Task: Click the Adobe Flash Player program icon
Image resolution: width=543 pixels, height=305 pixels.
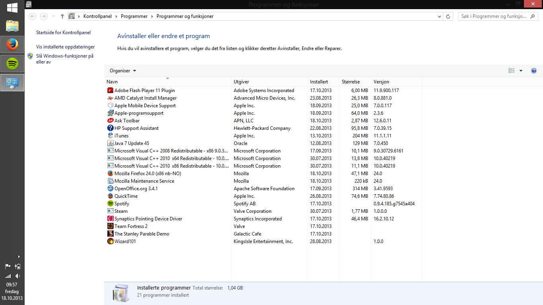Action: (111, 91)
